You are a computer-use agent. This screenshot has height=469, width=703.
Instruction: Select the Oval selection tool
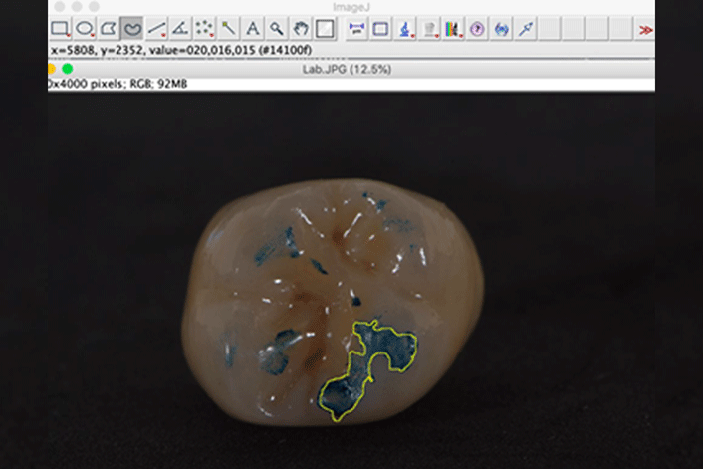pyautogui.click(x=85, y=29)
